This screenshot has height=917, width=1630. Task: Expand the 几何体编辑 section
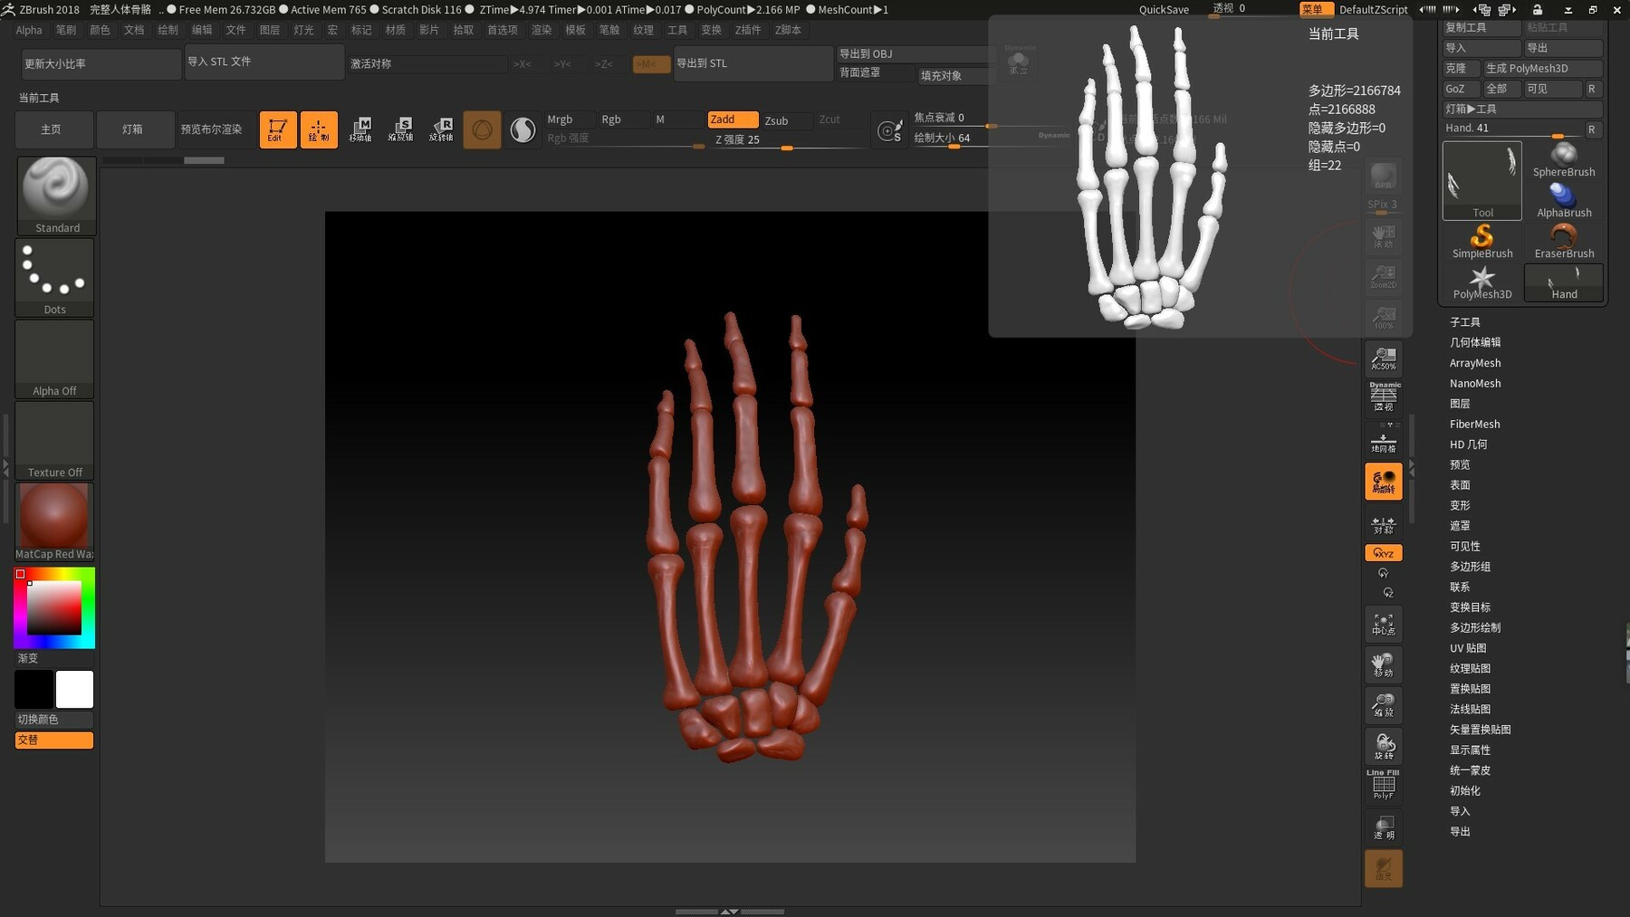point(1478,342)
